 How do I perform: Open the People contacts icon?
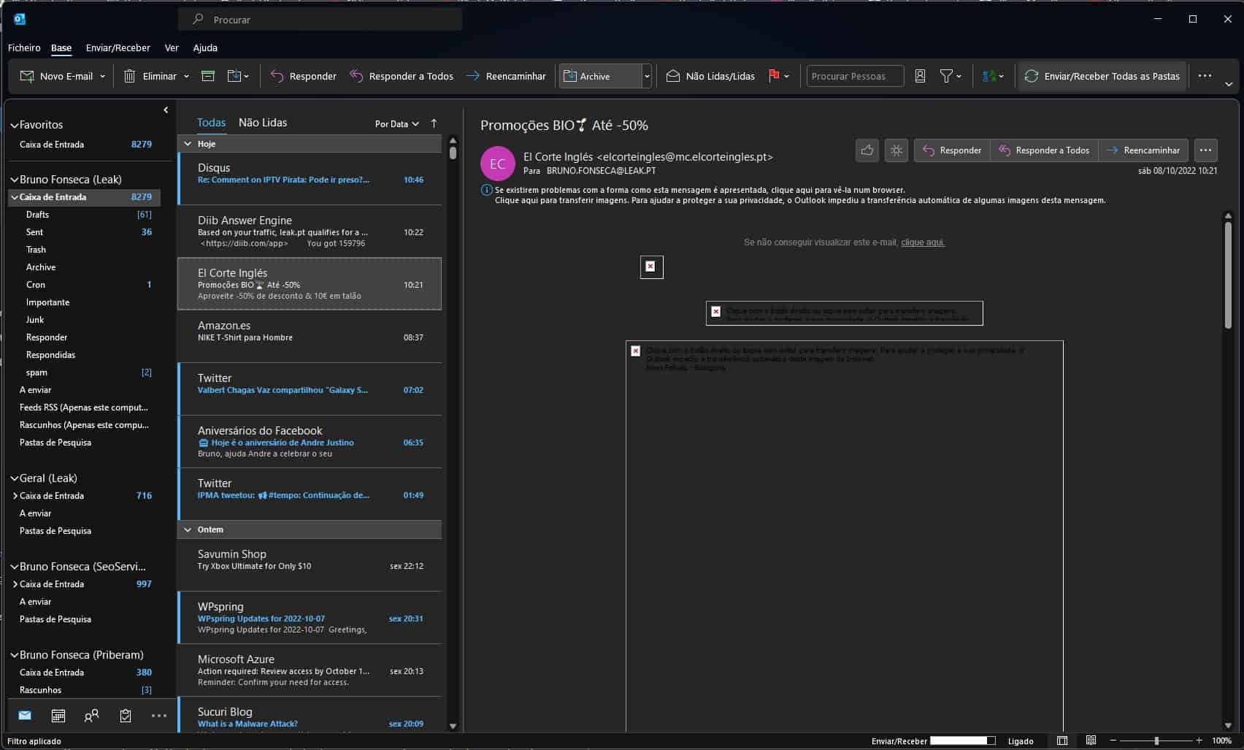(91, 716)
